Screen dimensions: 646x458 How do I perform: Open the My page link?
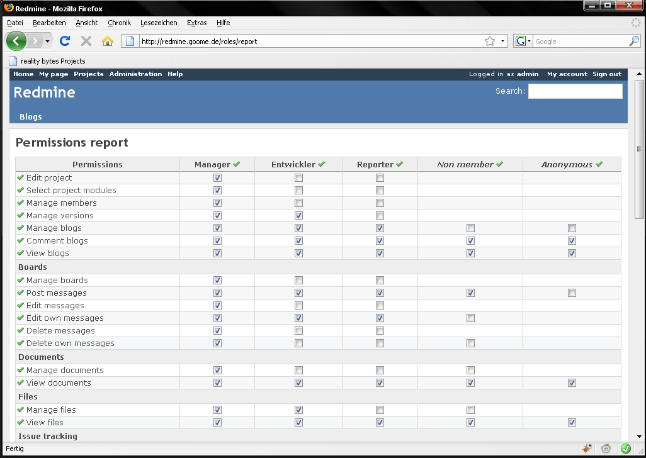[54, 74]
